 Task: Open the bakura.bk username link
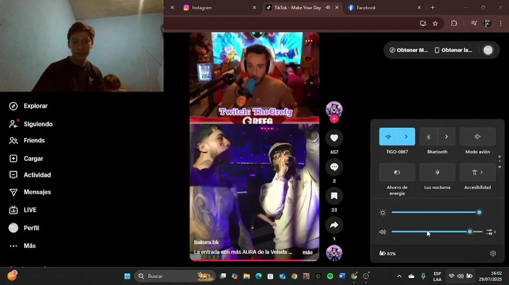206,242
